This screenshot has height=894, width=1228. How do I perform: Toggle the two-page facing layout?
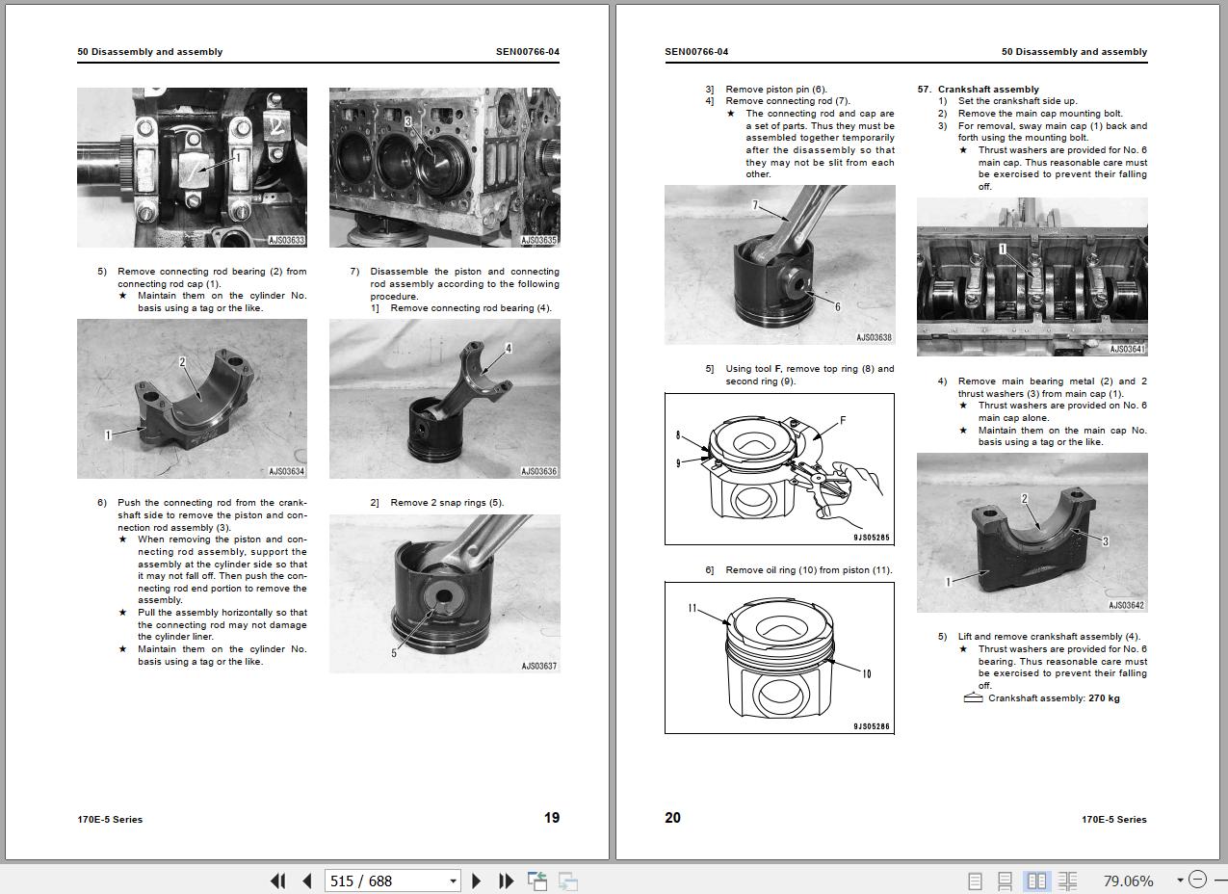pyautogui.click(x=1036, y=881)
